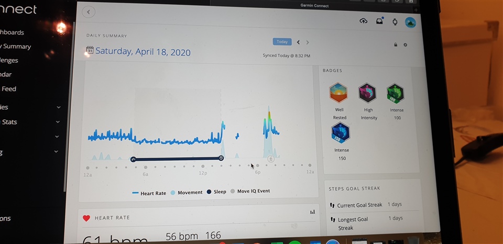This screenshot has height=244, width=503.
Task: Expand the chevron below Health Stats
Action: click(57, 137)
